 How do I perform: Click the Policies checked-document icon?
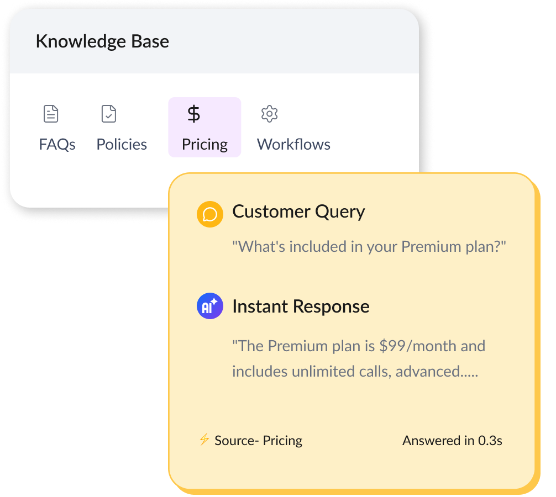109,114
